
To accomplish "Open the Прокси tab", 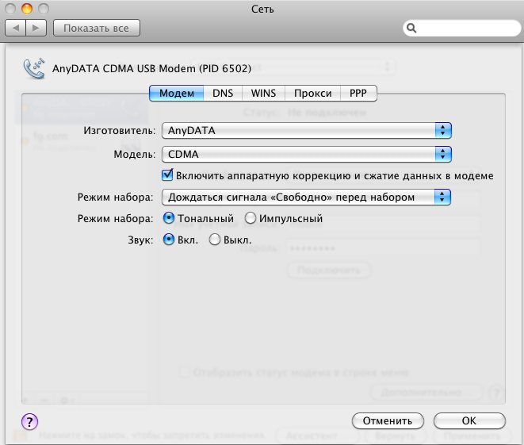I will point(313,93).
